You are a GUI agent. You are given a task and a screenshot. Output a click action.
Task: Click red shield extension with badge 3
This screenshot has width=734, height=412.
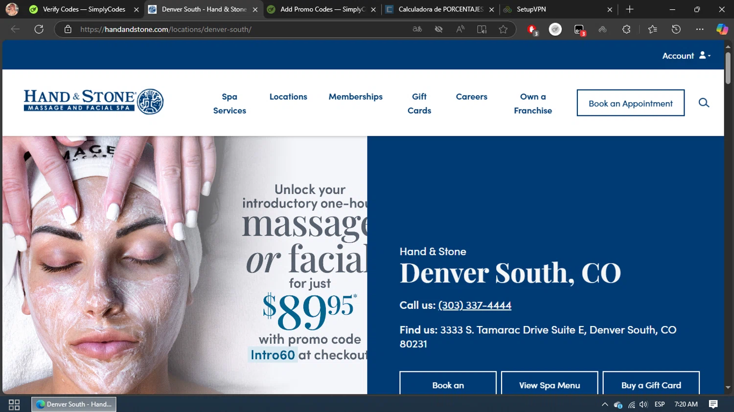[532, 30]
